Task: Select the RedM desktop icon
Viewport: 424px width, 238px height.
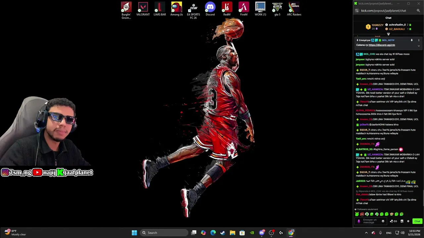Action: click(227, 9)
